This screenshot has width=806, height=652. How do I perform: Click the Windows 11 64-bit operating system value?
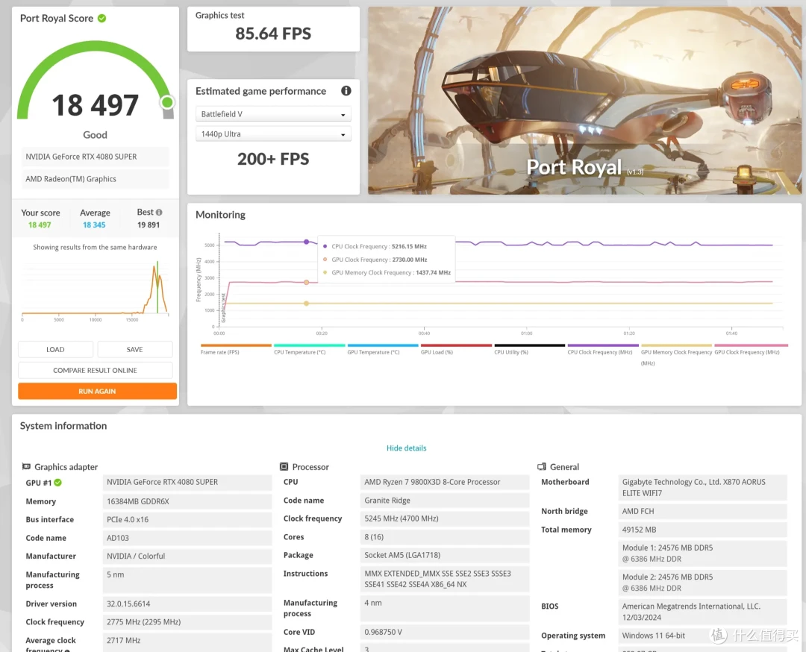point(702,636)
